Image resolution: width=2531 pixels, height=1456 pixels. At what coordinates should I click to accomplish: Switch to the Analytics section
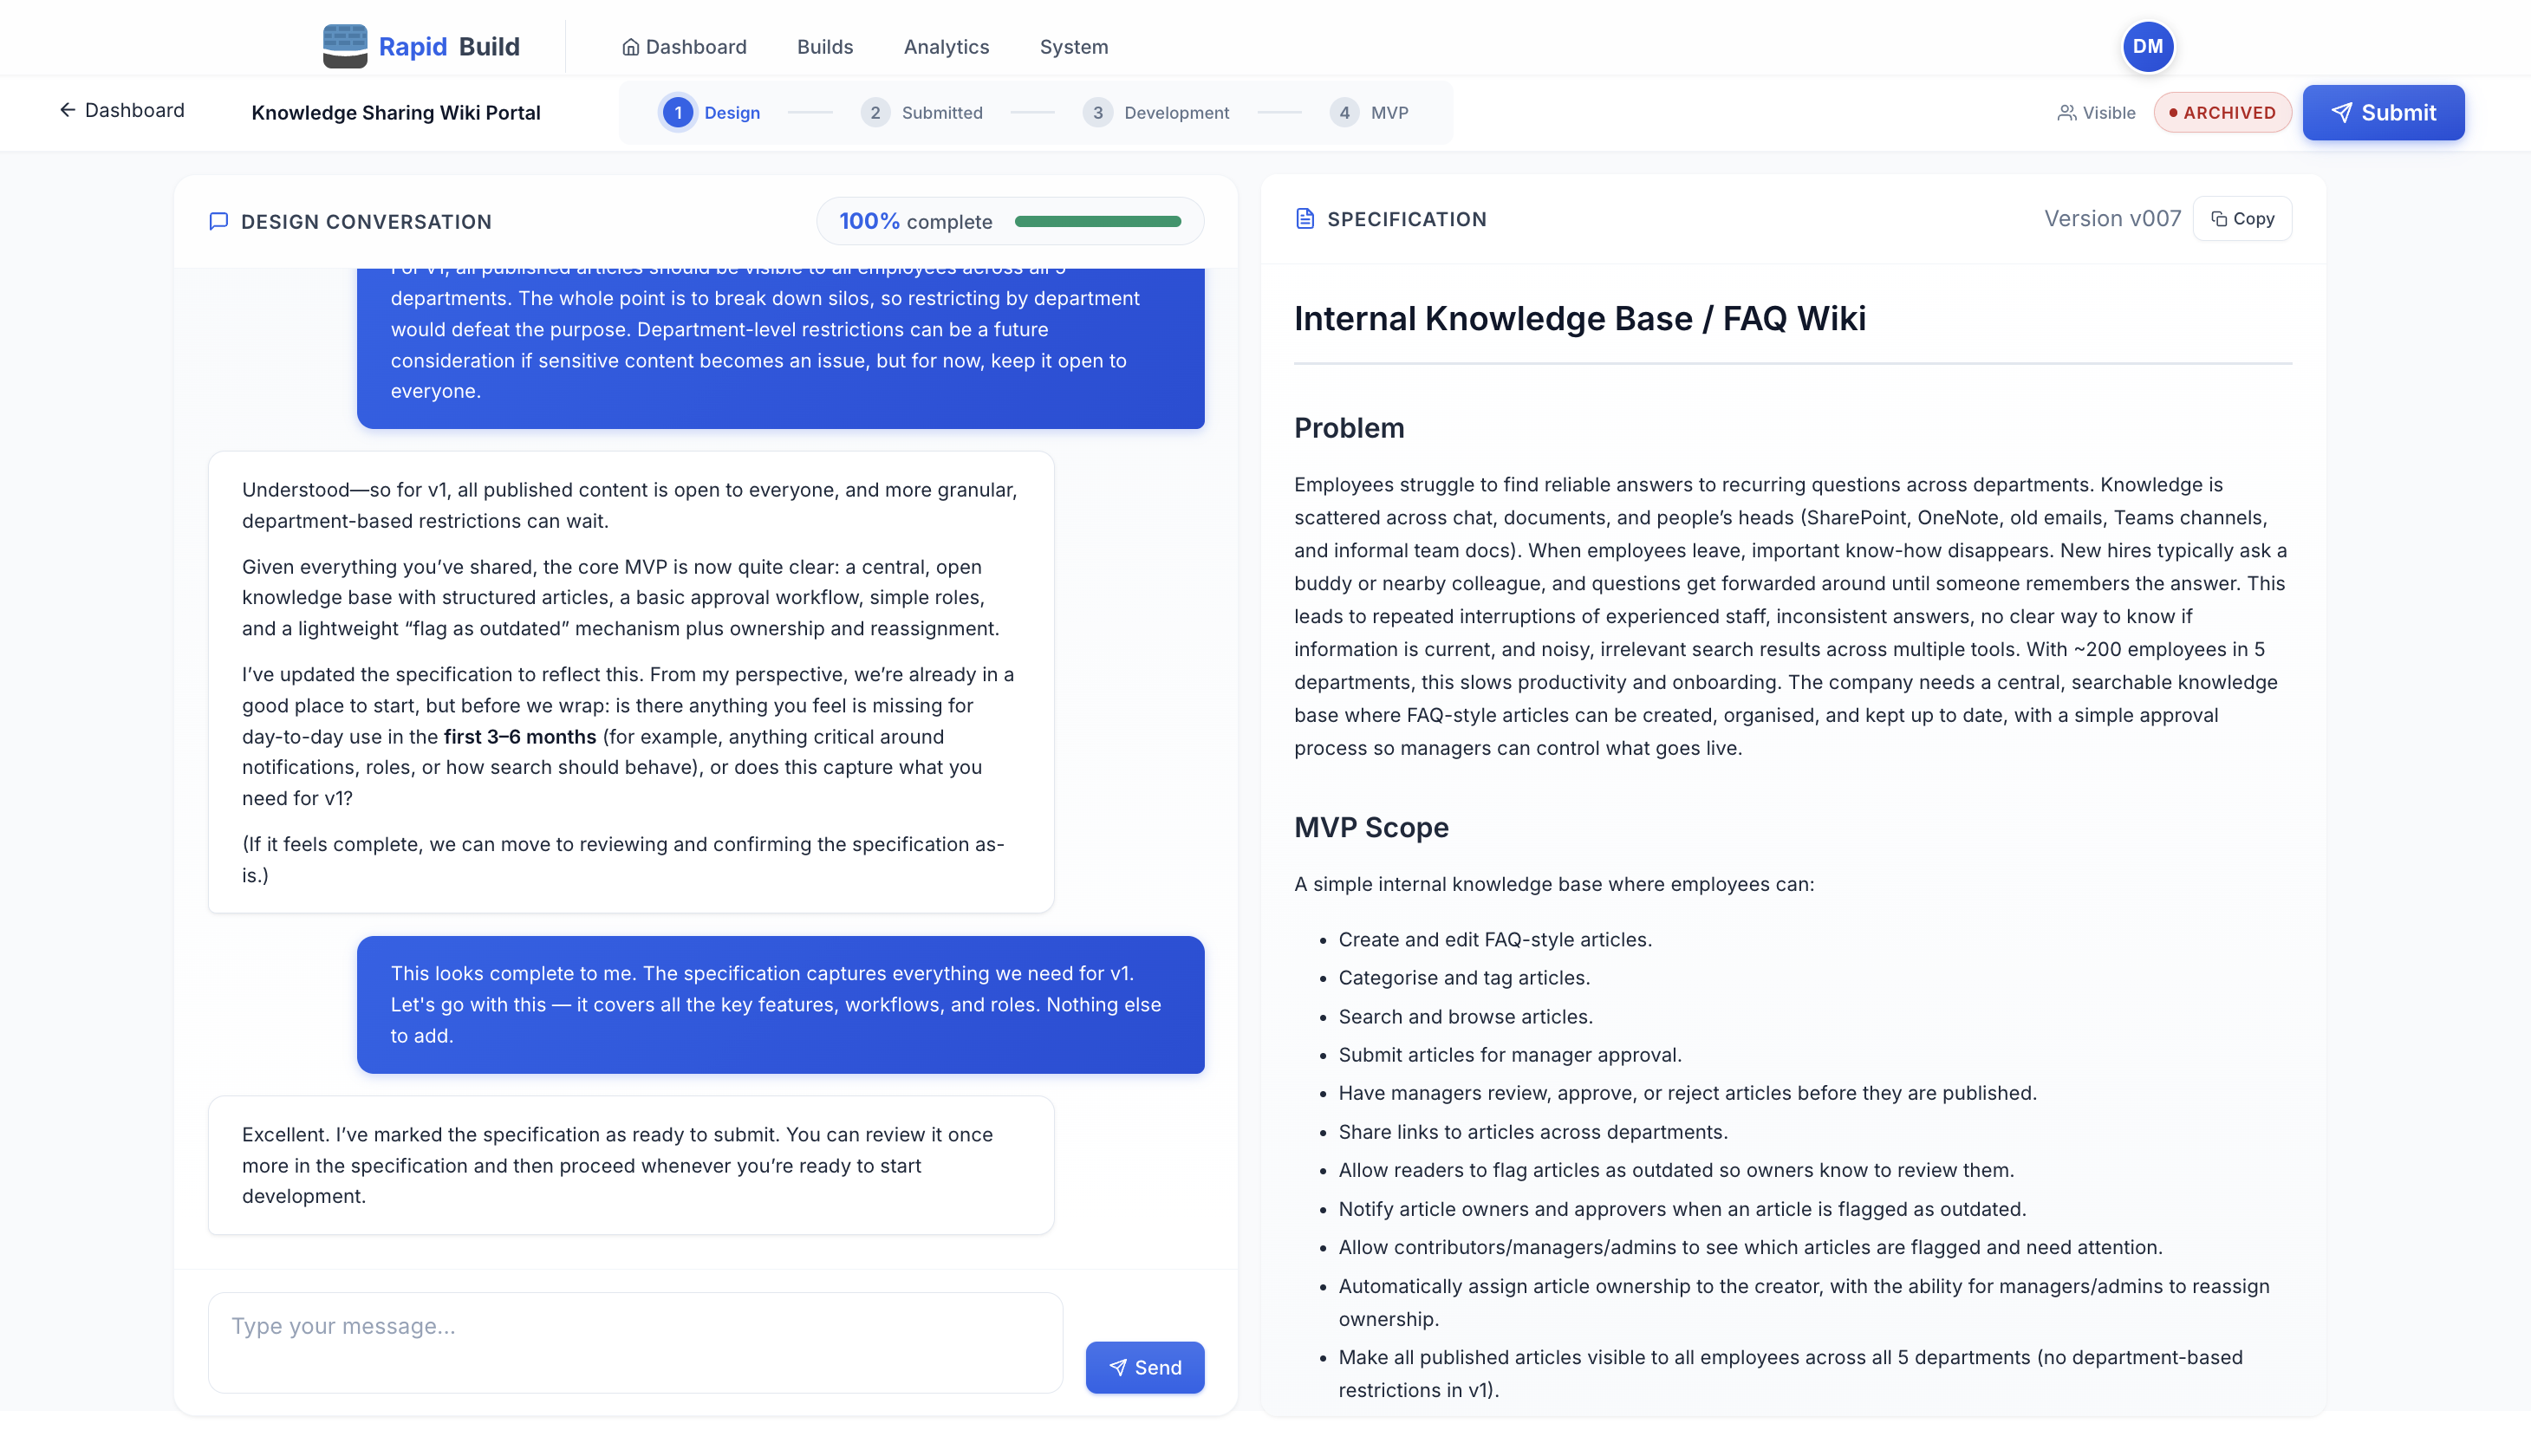click(945, 46)
